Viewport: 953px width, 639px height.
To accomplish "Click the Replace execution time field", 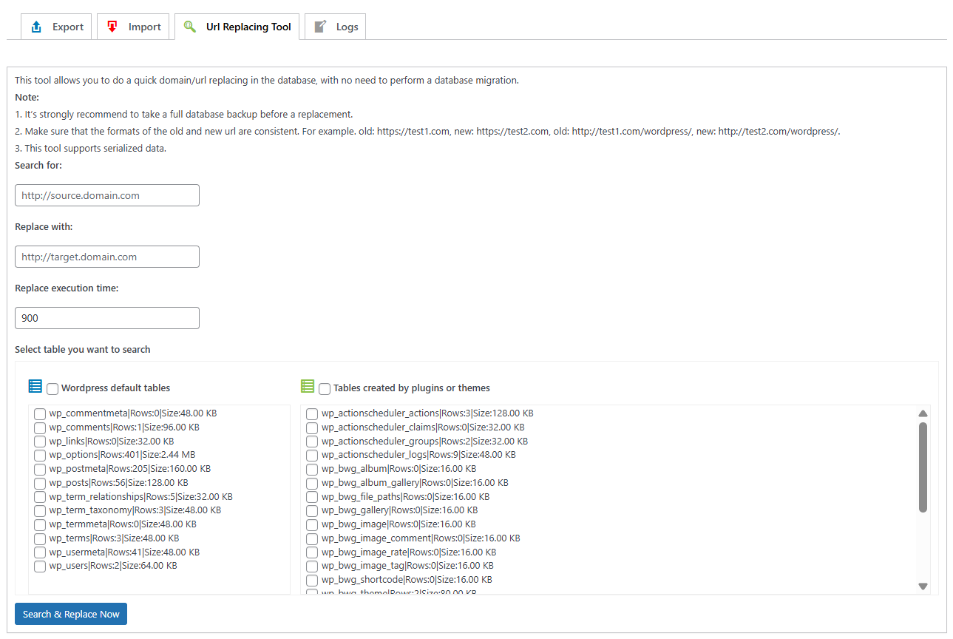I will (x=107, y=318).
